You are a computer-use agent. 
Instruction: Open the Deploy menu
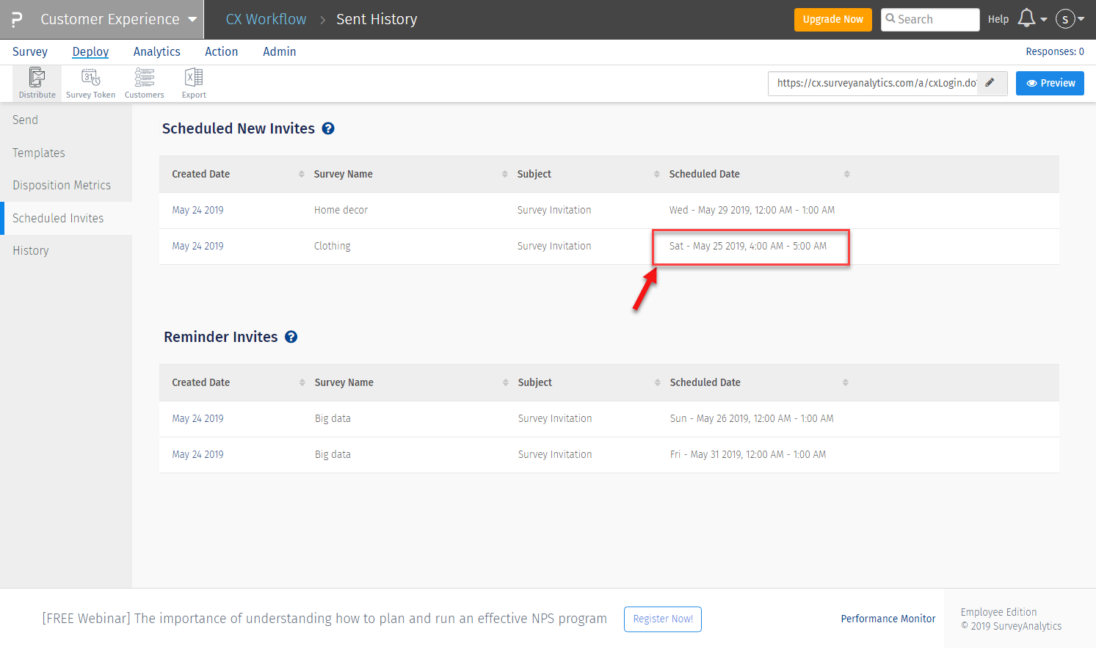point(90,51)
